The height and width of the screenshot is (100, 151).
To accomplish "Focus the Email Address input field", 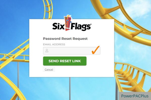I will pos(72,51).
